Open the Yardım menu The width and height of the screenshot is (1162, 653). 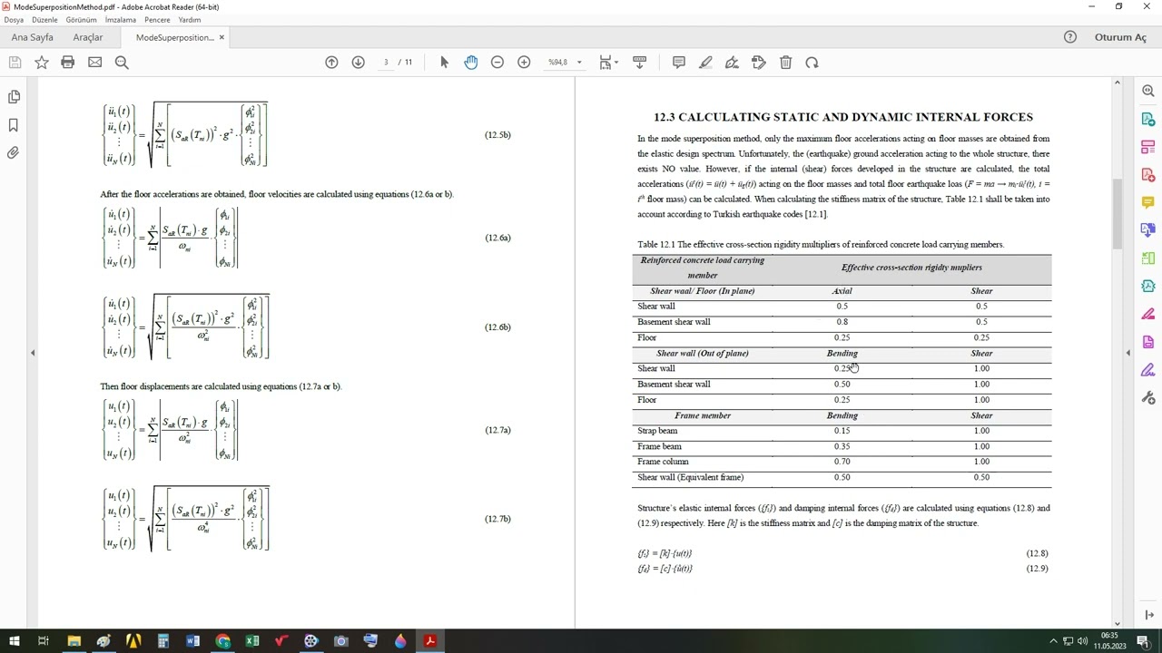tap(190, 19)
